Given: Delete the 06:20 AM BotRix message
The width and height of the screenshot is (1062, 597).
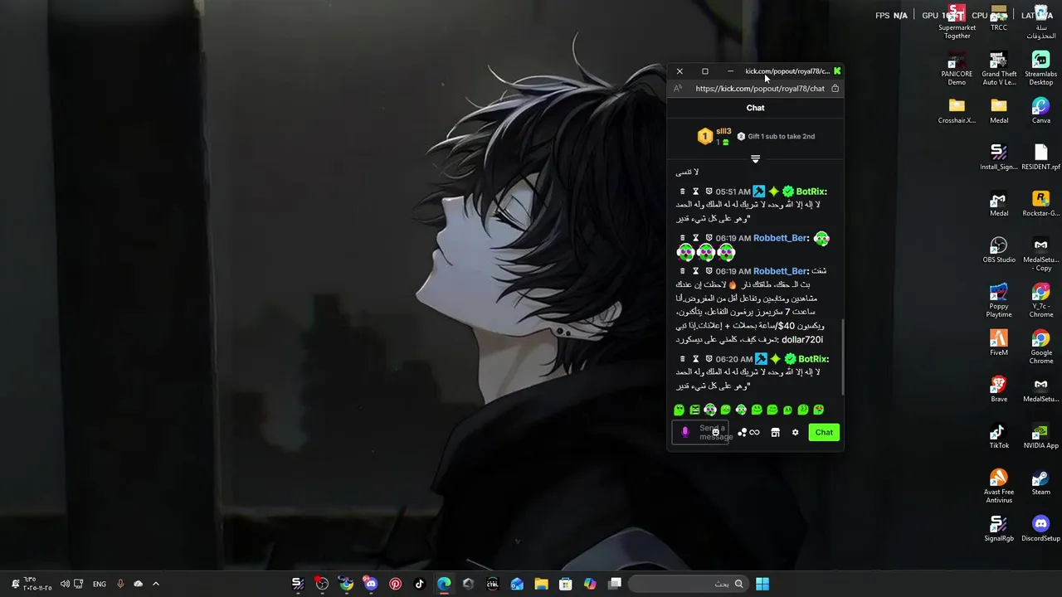Looking at the screenshot, I should 683,359.
